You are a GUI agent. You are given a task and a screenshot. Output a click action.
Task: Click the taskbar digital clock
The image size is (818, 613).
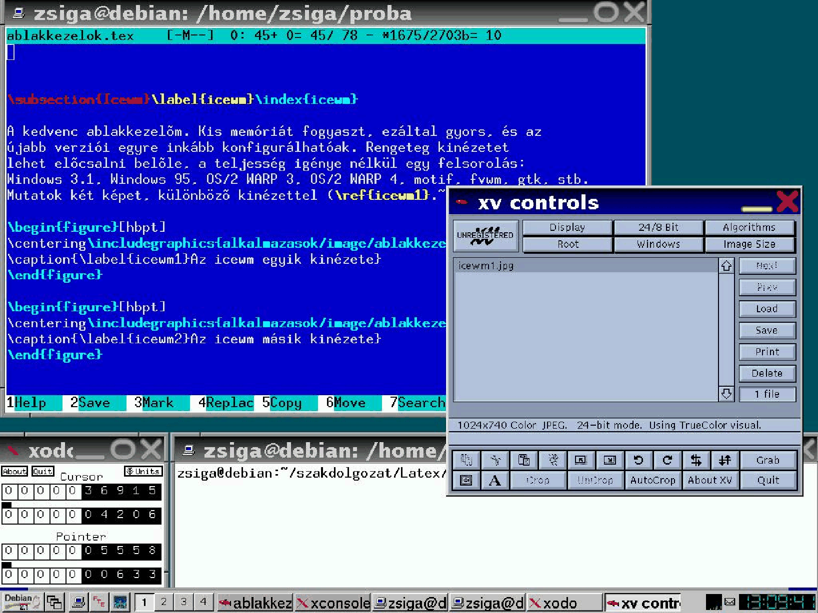[777, 602]
